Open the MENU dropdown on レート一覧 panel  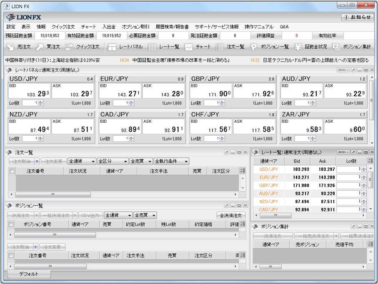(343, 152)
